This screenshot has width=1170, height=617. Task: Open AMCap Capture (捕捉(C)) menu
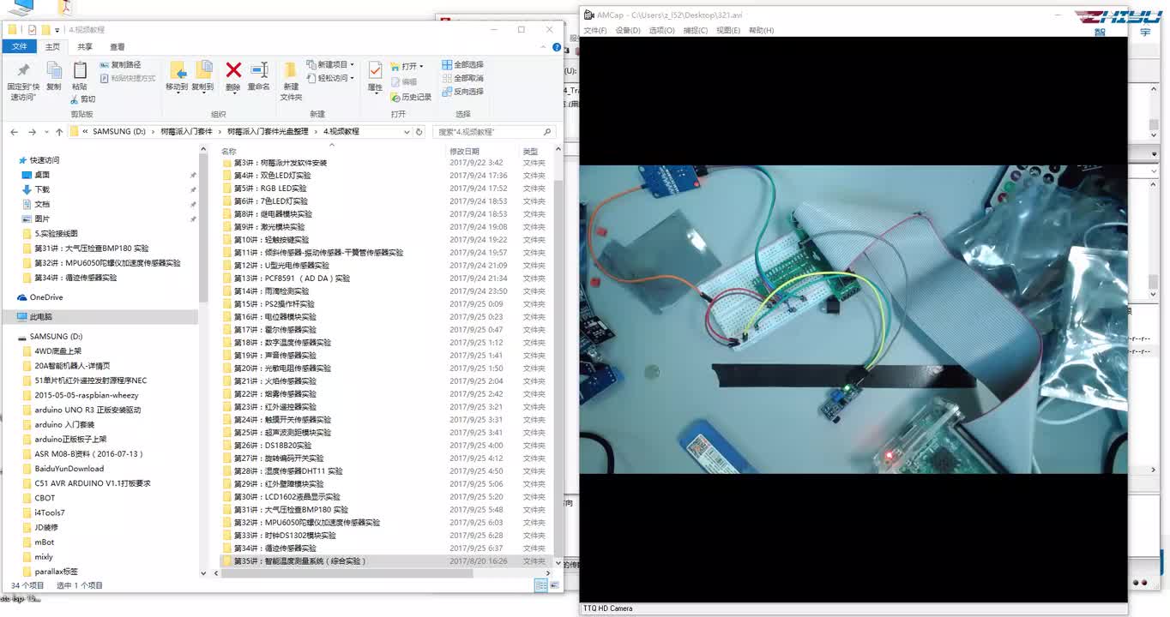[x=696, y=30]
